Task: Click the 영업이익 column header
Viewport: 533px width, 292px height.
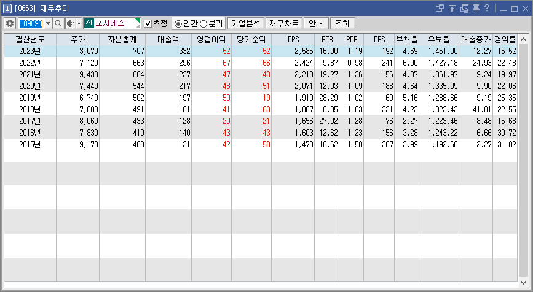Action: click(211, 39)
